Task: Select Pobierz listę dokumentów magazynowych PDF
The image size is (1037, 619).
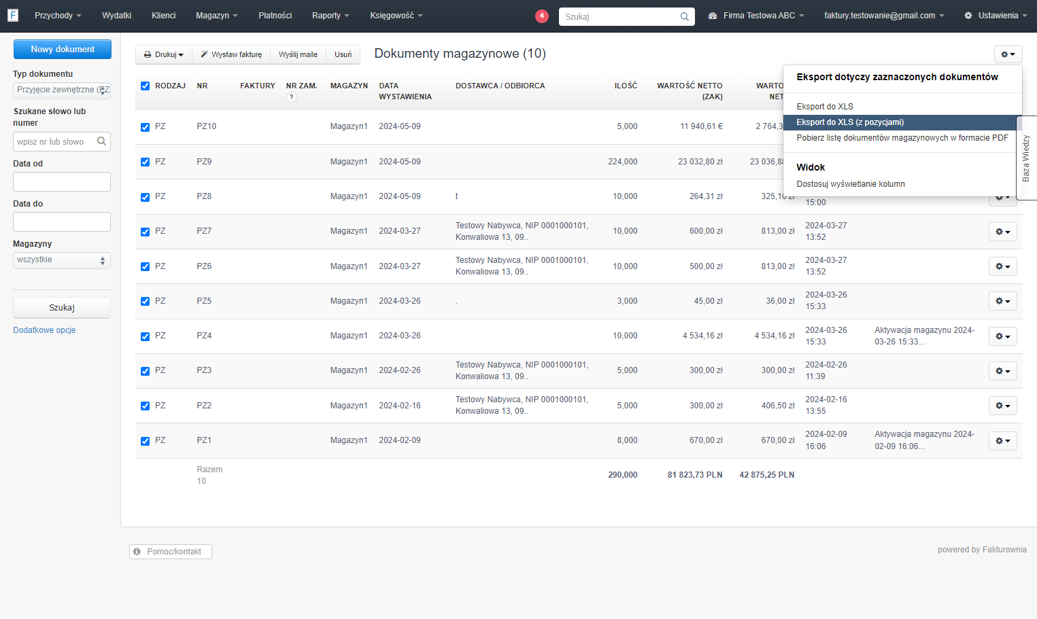Action: [x=902, y=138]
